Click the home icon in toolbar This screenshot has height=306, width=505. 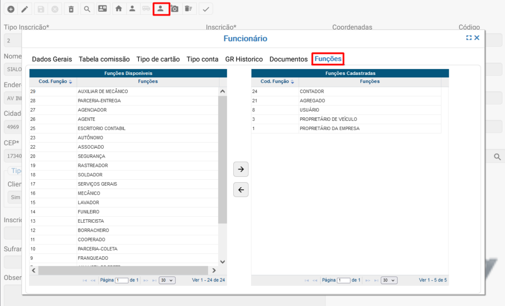coord(118,9)
